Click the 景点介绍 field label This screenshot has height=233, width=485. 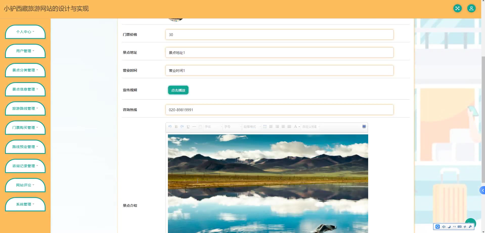point(130,206)
